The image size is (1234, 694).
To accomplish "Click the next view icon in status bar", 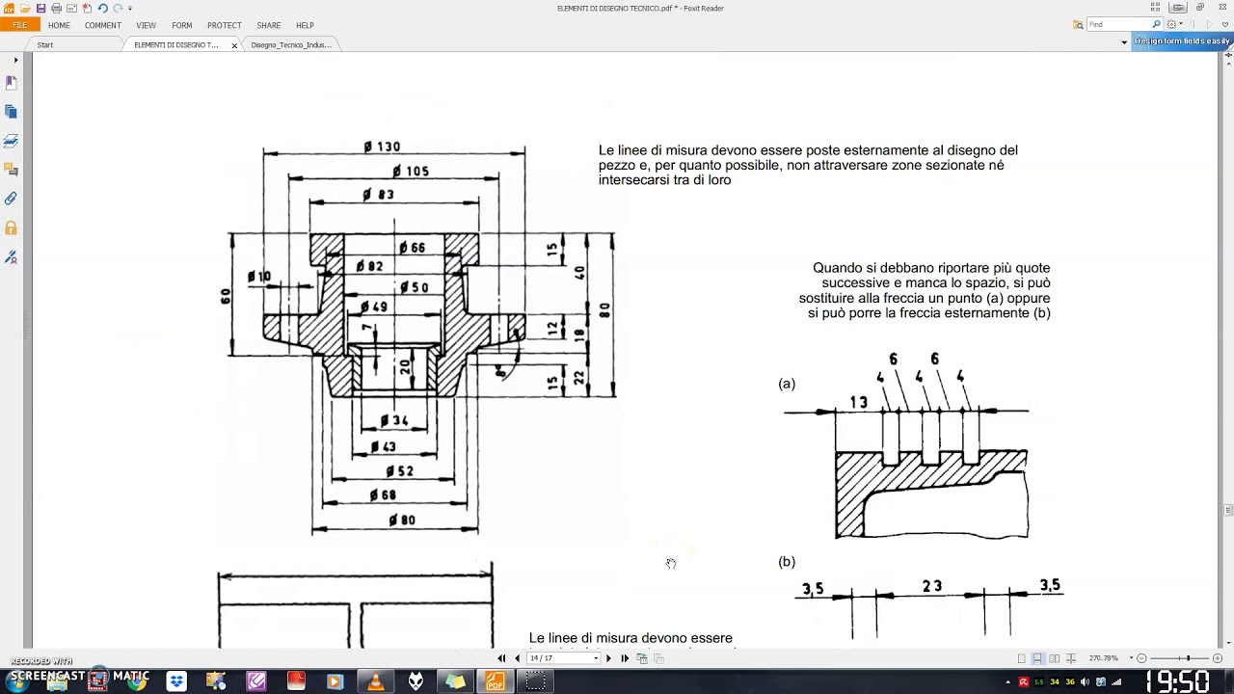I will (x=658, y=658).
